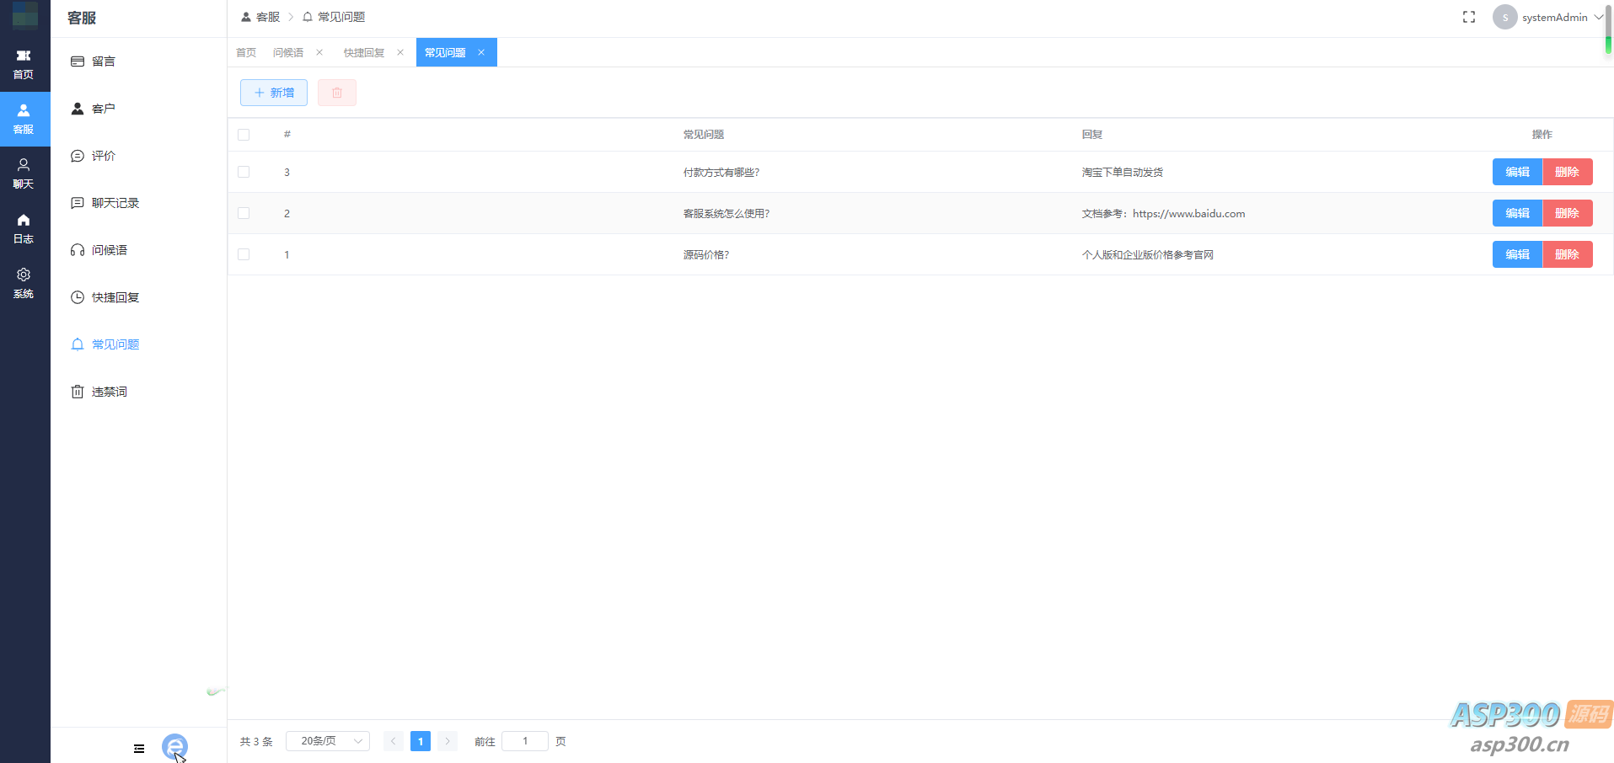Type in the 前往 page number field

pos(524,741)
